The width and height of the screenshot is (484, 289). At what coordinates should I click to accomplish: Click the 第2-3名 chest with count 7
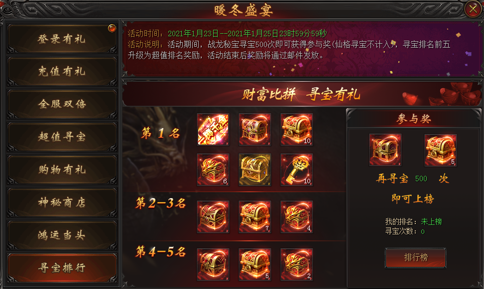tap(254, 217)
